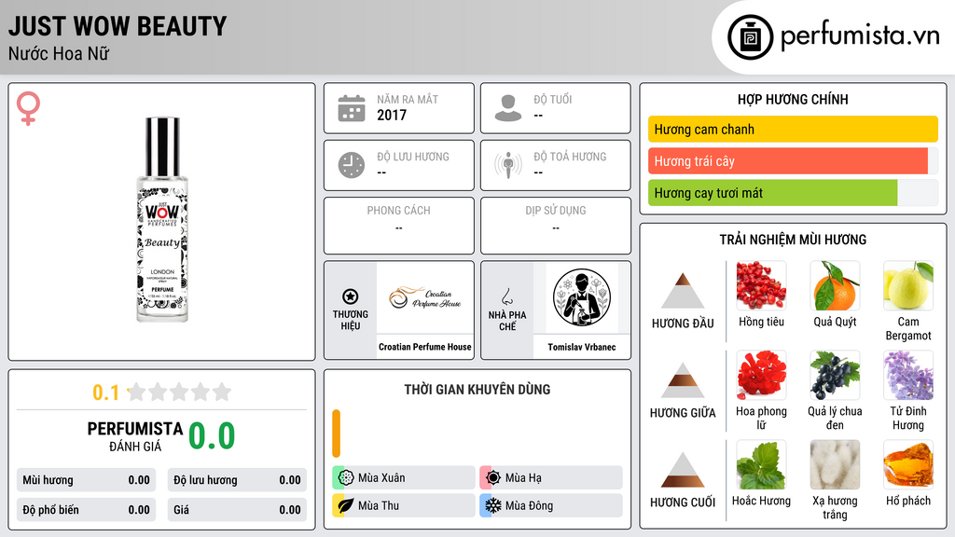Click the perfumista.vn perfume bottle logo icon

click(x=750, y=37)
